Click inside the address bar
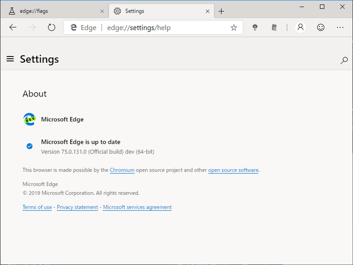 tap(155, 27)
